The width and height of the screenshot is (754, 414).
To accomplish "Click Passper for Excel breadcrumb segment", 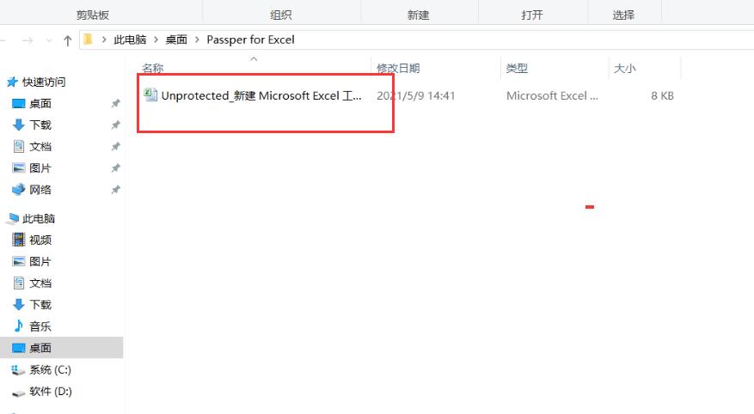I will 250,40.
